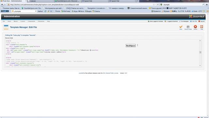Click the Киев +15°C weather widget
The height and width of the screenshot is (118, 209).
pos(197,11)
